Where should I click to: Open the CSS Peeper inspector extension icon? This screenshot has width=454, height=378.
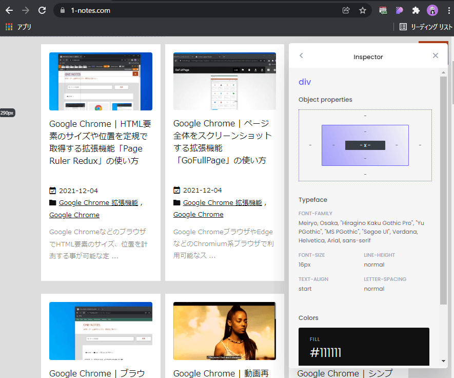click(x=399, y=10)
